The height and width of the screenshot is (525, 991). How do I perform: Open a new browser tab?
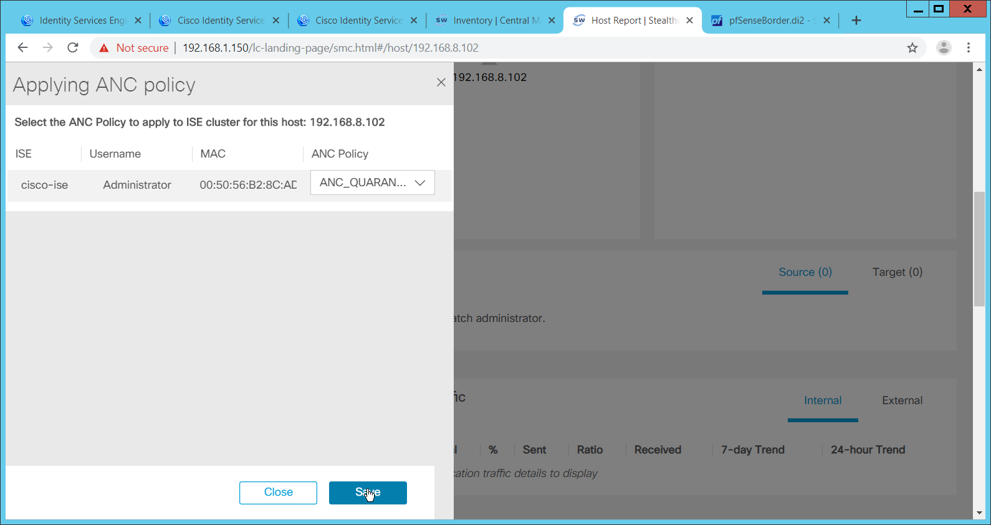[856, 21]
